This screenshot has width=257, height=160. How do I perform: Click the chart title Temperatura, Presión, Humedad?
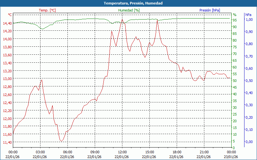(x=128, y=3)
